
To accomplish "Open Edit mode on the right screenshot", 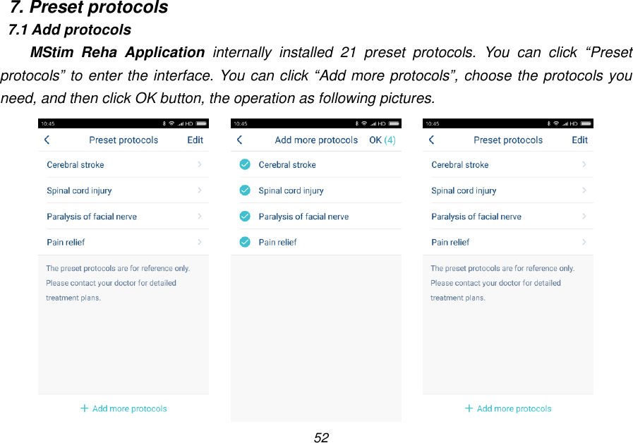I will click(x=579, y=140).
